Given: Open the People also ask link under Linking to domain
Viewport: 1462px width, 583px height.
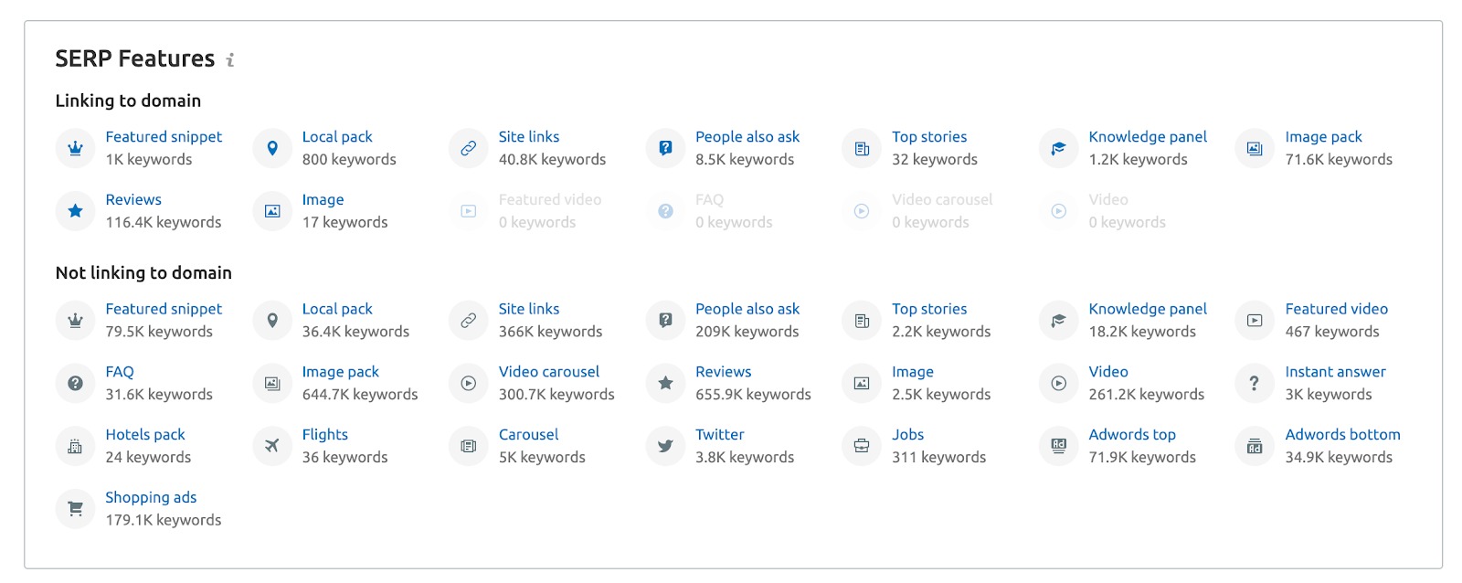Looking at the screenshot, I should (748, 136).
